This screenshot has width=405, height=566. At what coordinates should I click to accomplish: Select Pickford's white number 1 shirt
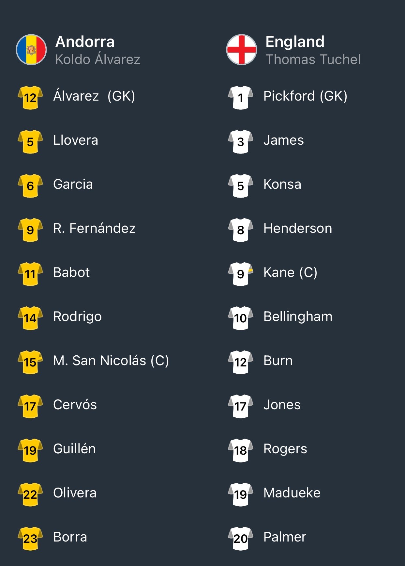coord(241,97)
